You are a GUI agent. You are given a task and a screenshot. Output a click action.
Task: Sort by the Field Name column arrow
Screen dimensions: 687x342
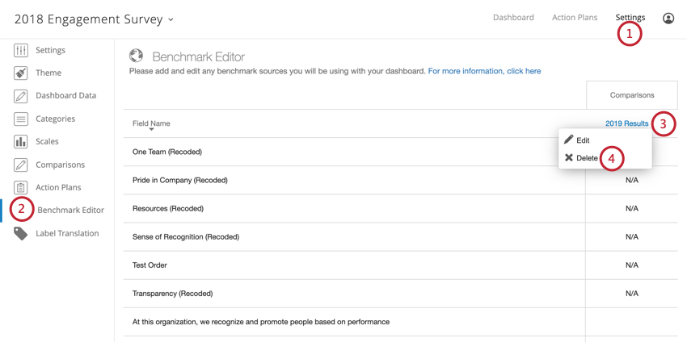pos(151,129)
